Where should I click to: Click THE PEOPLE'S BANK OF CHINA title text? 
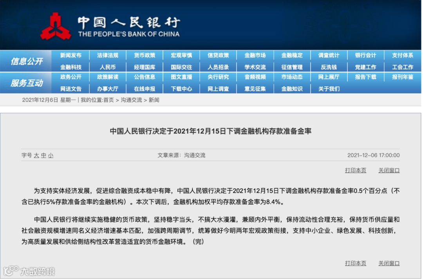click(129, 34)
